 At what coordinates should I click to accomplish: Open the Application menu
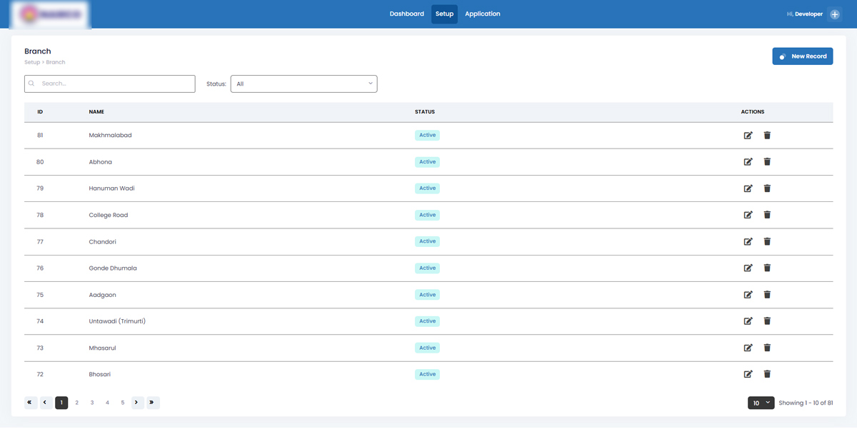point(483,14)
